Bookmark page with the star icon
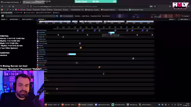This screenshot has width=191, height=107. 155,6
